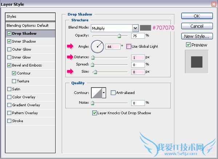Enable the Texture checkbox

click(x=14, y=81)
